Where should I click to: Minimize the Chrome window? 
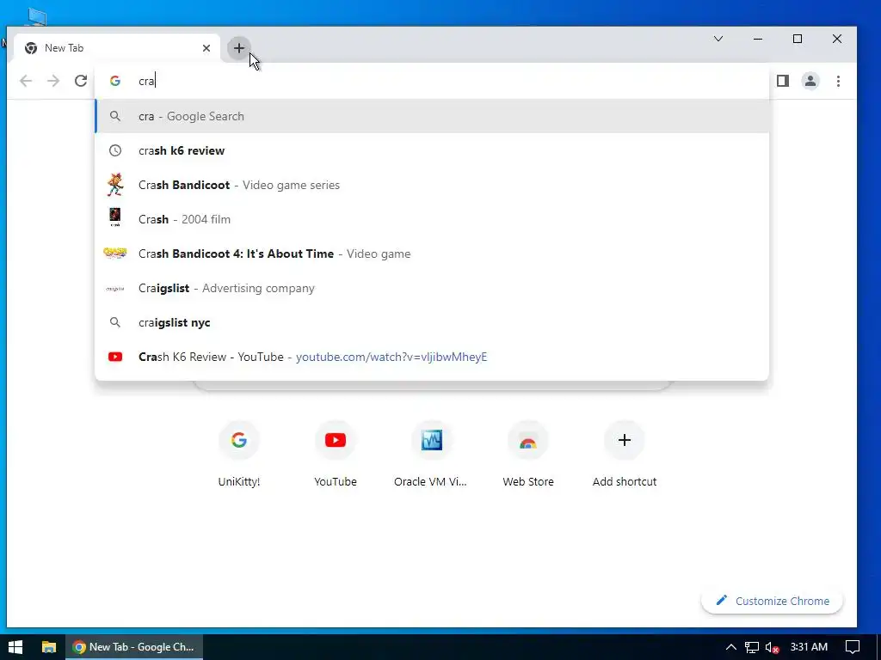tap(758, 39)
